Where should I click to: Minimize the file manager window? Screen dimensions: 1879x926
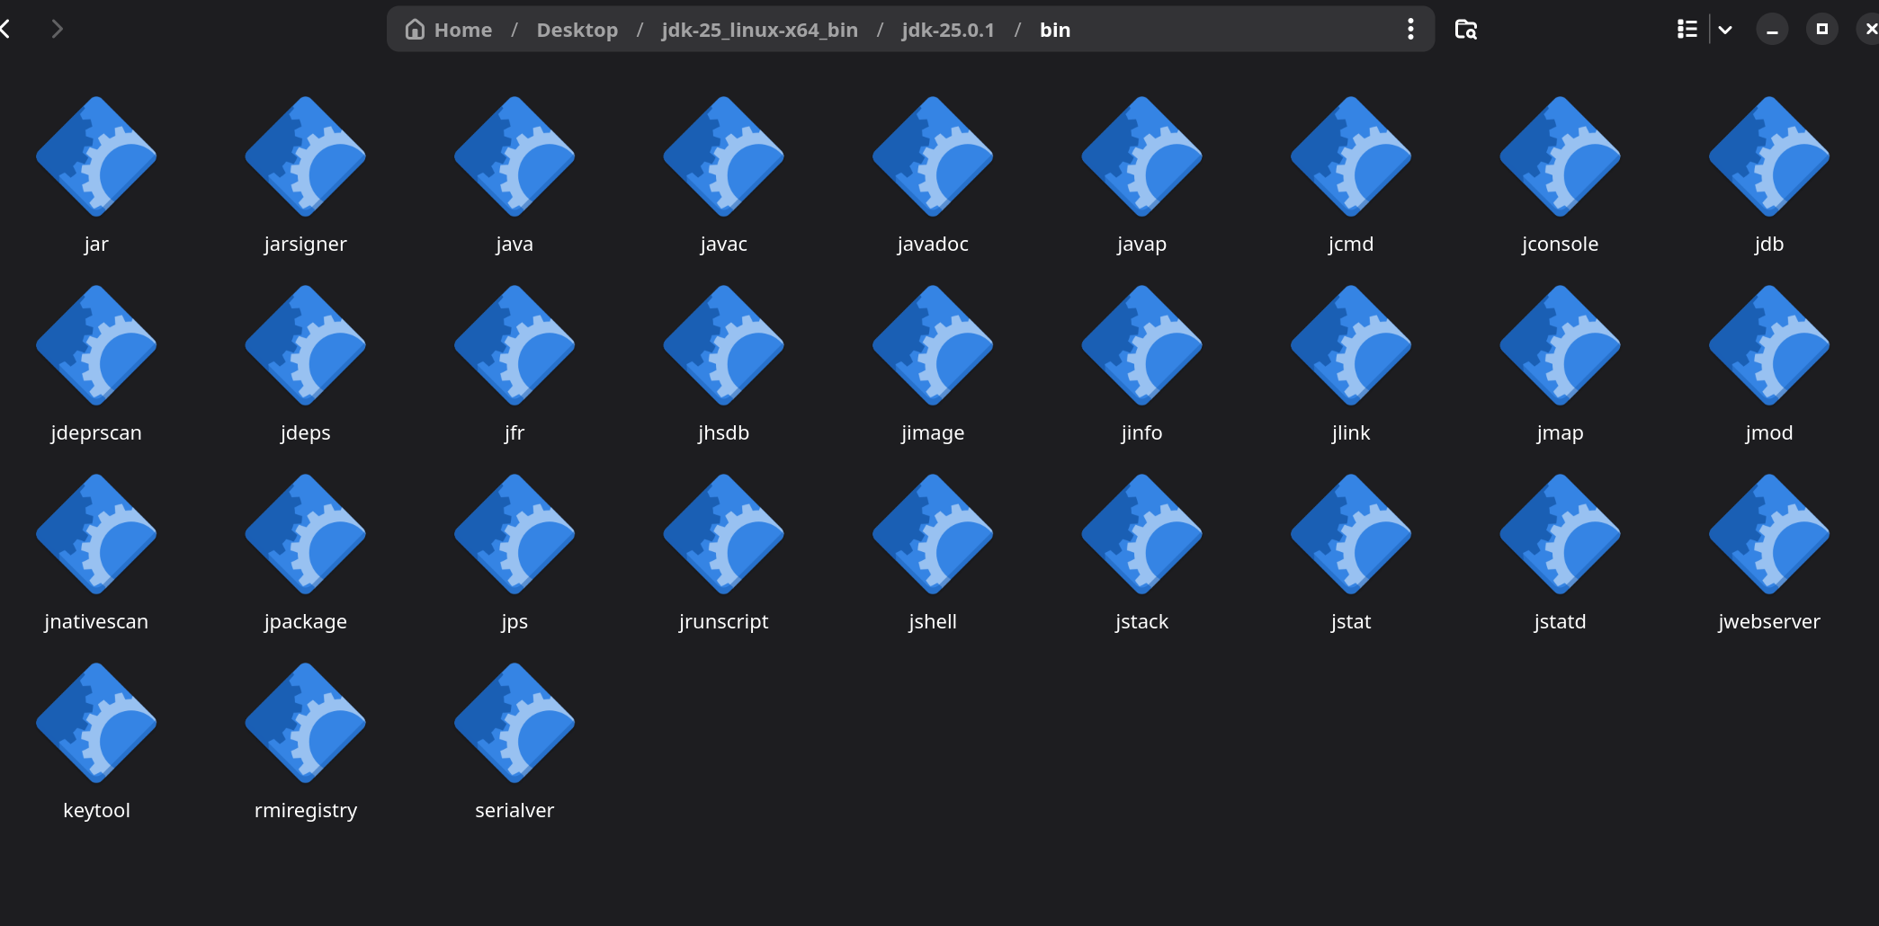[1772, 30]
